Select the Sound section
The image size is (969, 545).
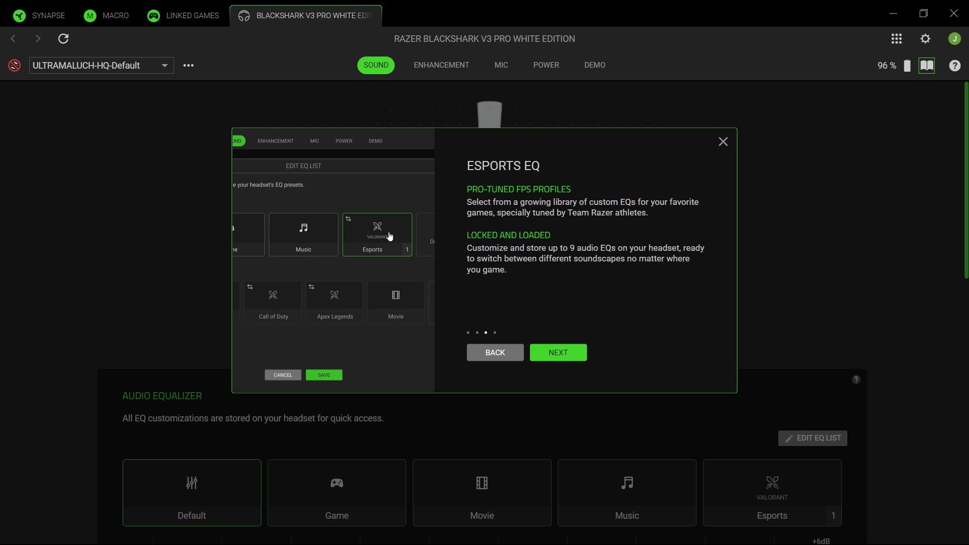376,65
